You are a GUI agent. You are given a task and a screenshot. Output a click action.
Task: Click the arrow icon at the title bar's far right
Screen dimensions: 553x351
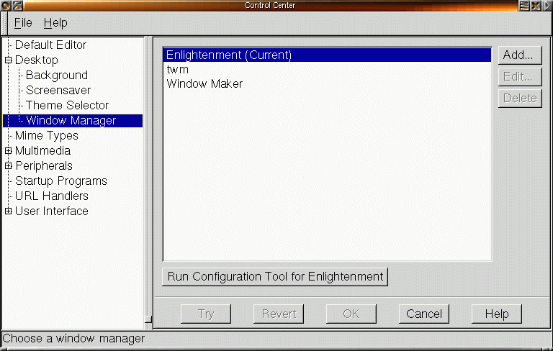pyautogui.click(x=547, y=5)
